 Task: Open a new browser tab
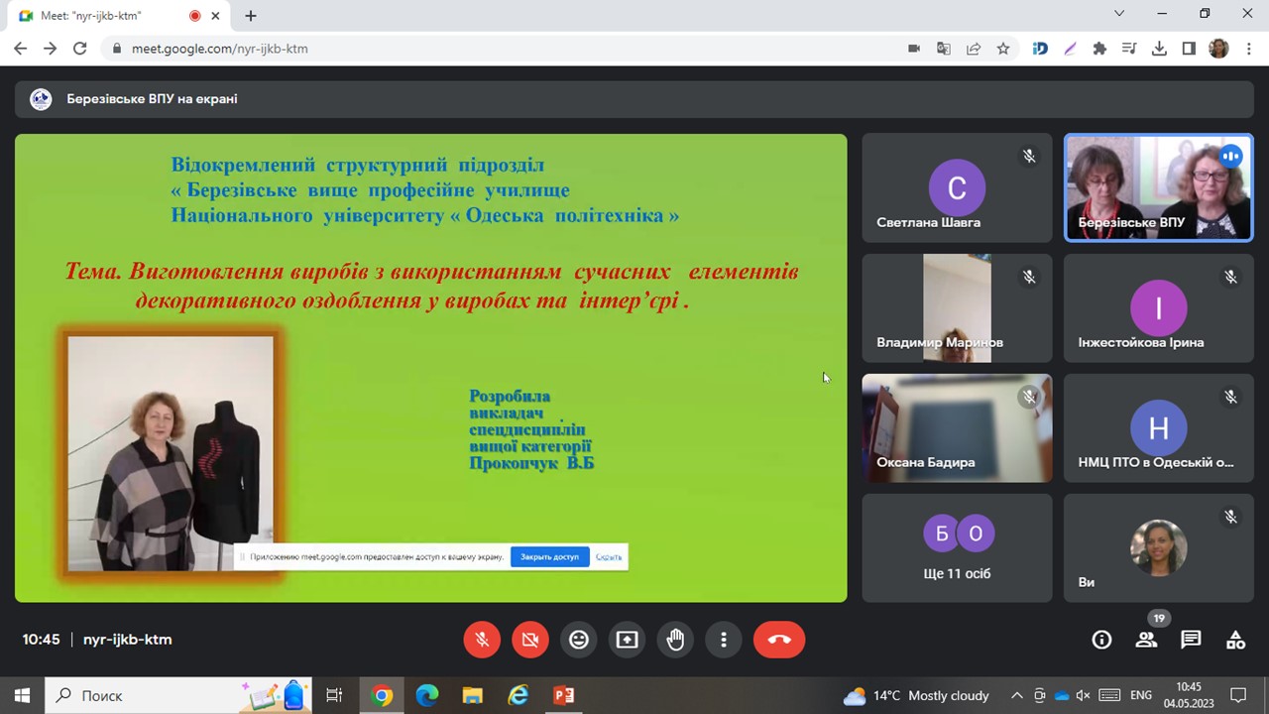click(251, 16)
